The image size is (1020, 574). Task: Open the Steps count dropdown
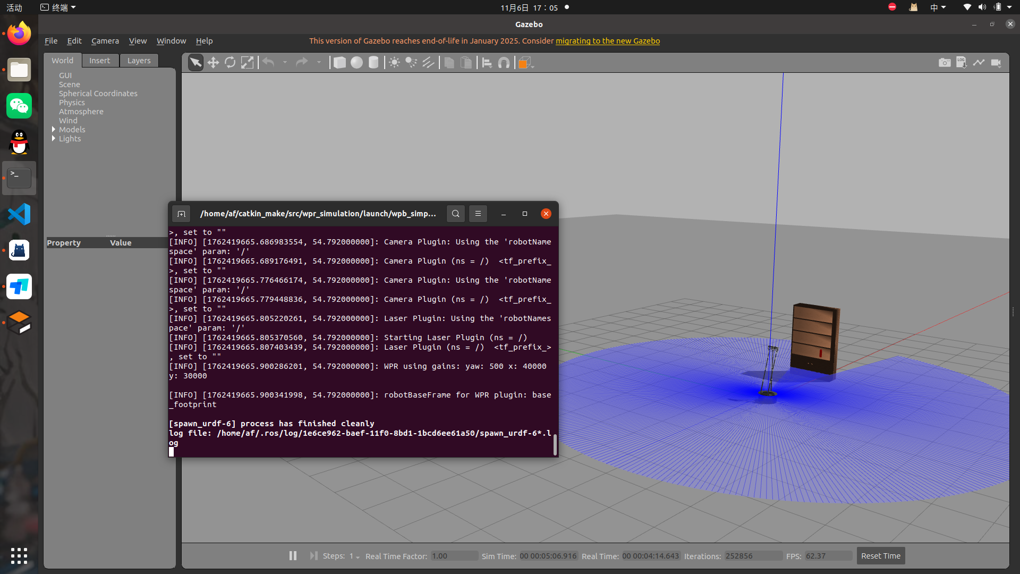point(354,556)
